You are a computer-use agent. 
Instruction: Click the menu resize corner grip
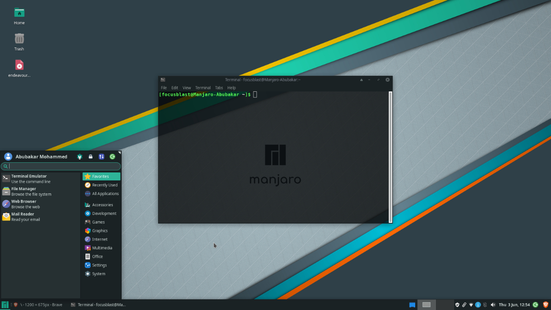click(x=119, y=152)
